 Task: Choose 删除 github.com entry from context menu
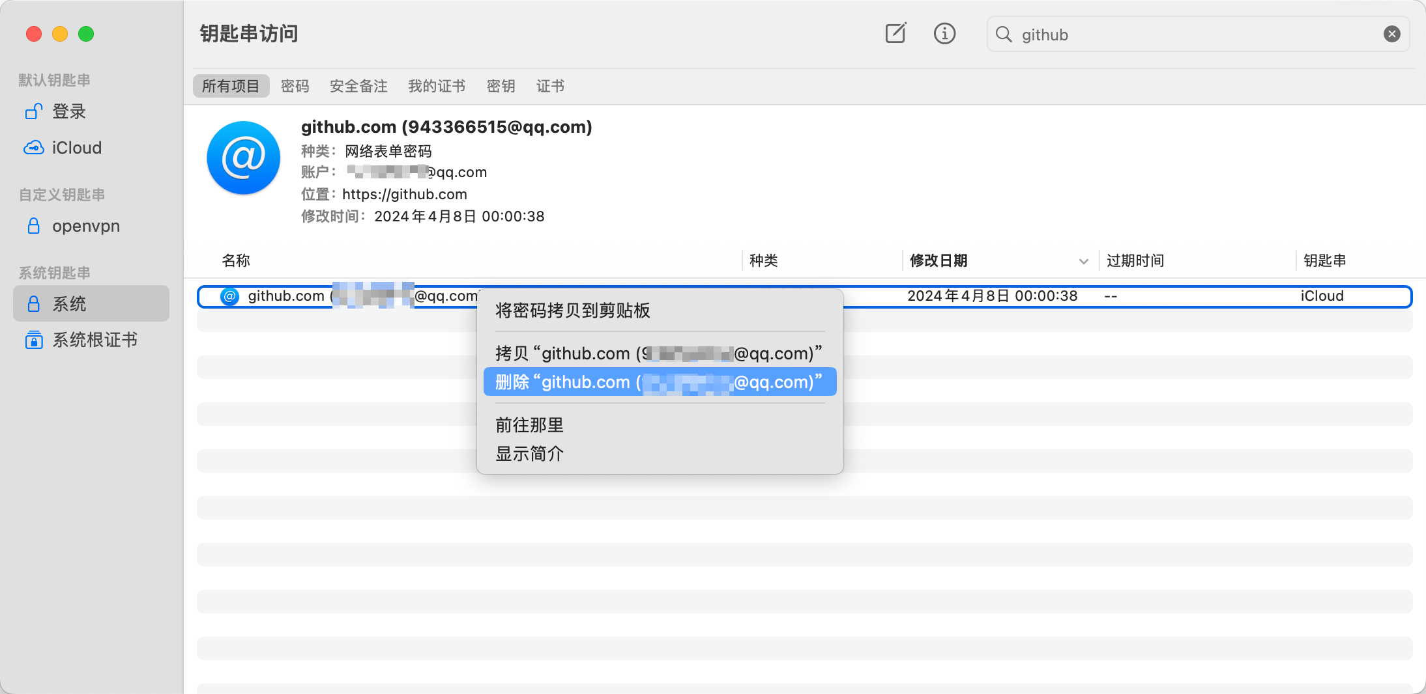[660, 382]
